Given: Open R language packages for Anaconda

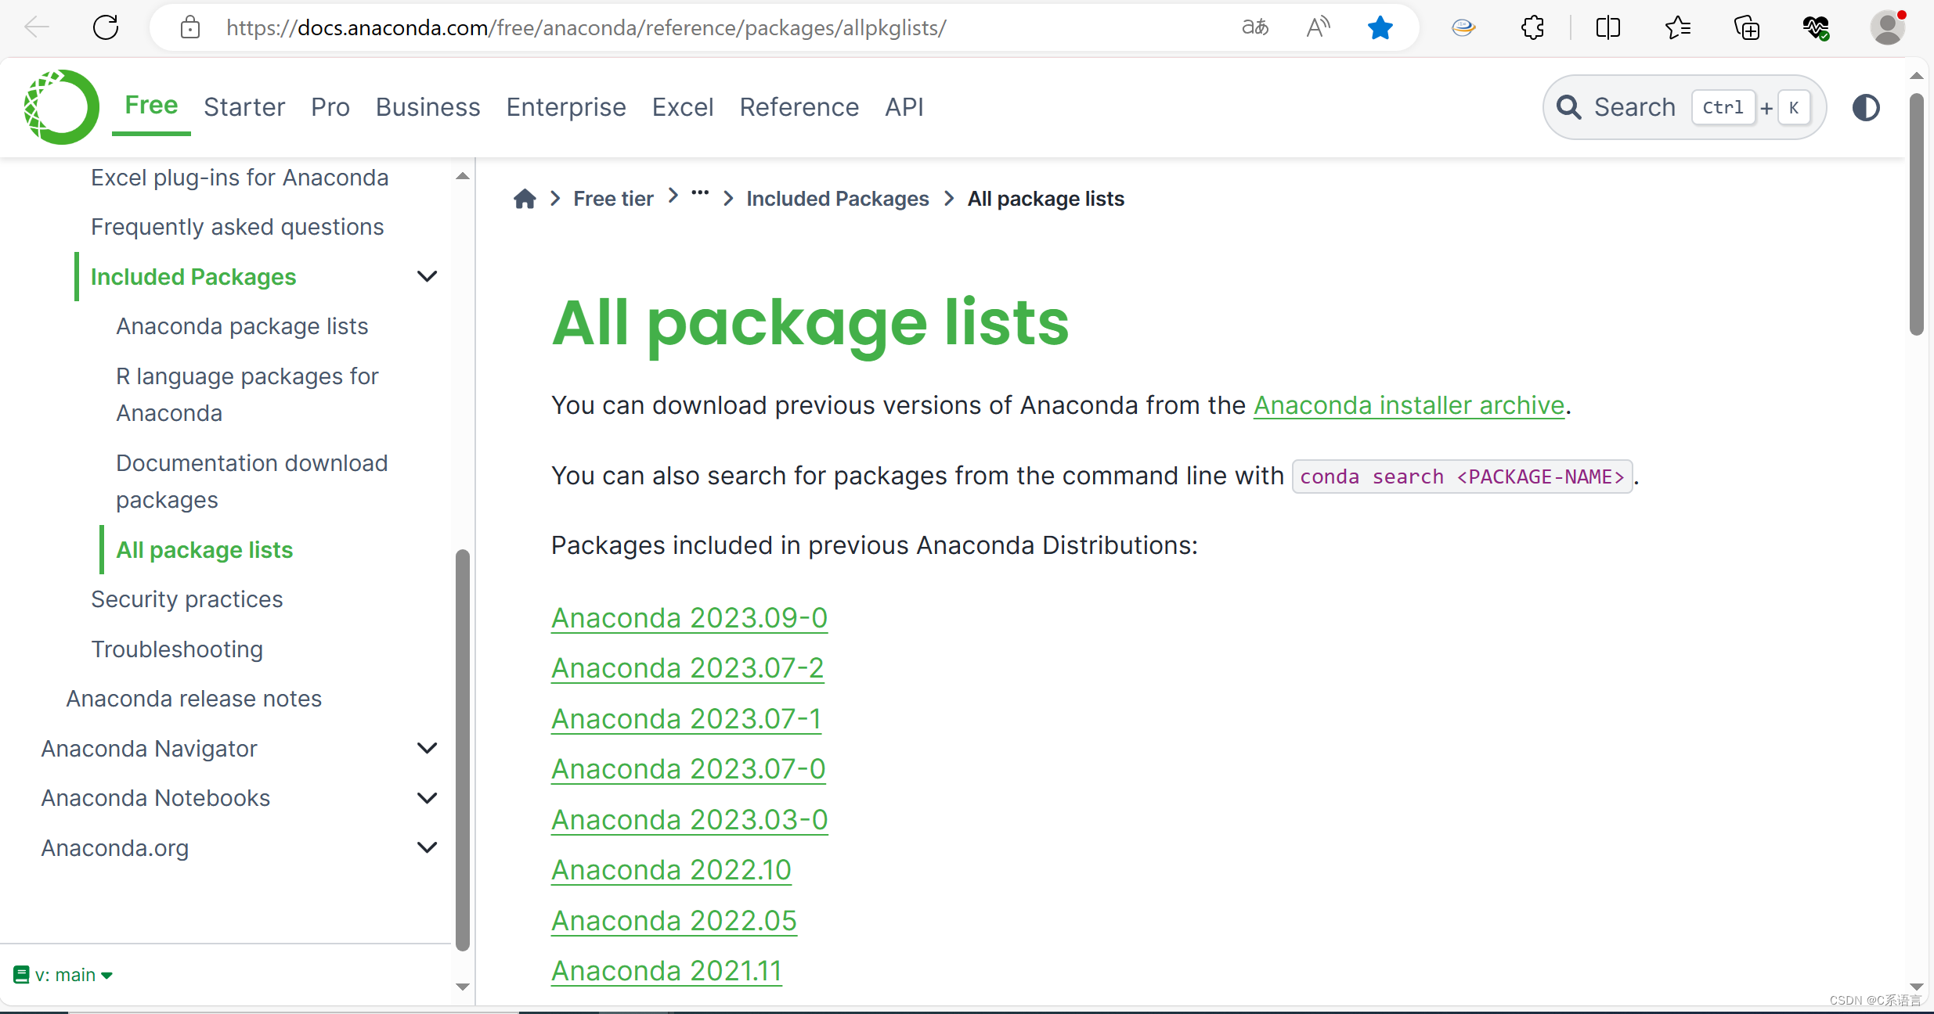Looking at the screenshot, I should tap(247, 394).
